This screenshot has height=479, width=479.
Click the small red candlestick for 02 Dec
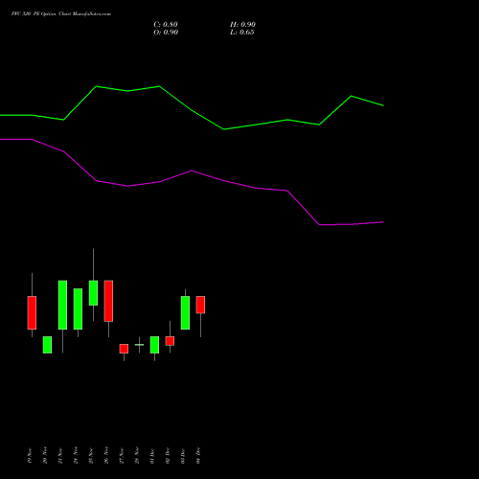[170, 341]
